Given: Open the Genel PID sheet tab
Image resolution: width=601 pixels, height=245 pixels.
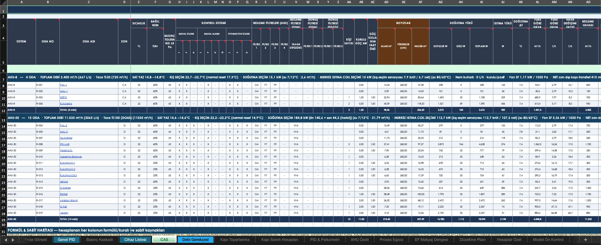Looking at the screenshot, I should (66, 240).
